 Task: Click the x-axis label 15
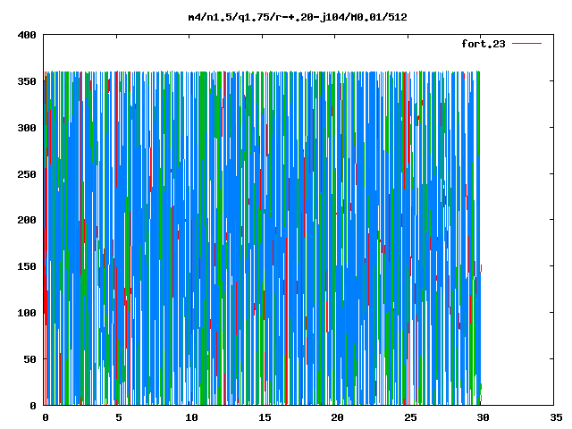(x=265, y=417)
